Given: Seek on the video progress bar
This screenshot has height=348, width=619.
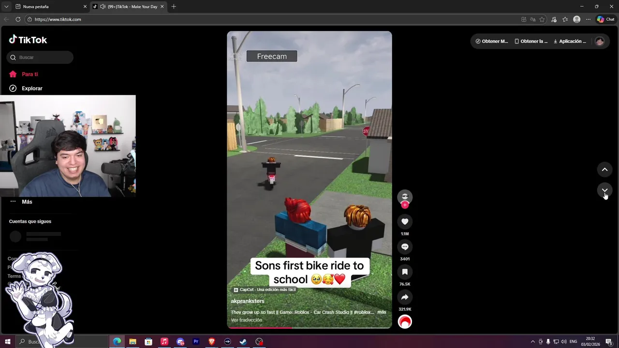Looking at the screenshot, I should click(309, 328).
